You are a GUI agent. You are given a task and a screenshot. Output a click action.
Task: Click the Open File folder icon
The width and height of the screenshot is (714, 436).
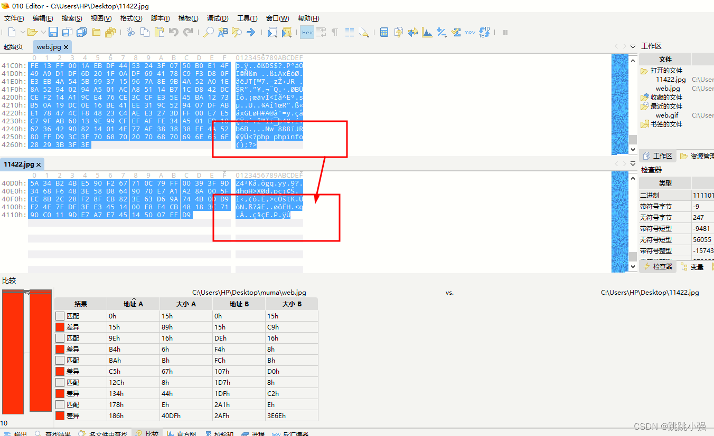point(32,32)
